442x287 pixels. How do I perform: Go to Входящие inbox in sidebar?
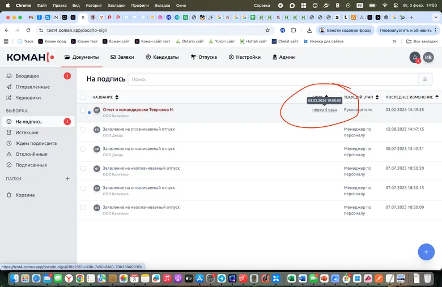(x=27, y=76)
